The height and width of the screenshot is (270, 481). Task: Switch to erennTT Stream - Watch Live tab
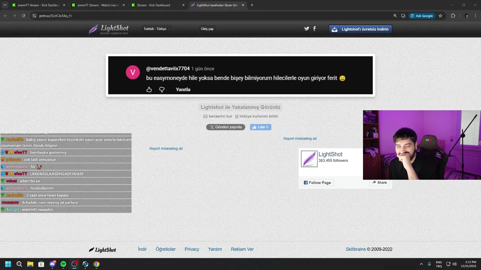click(x=98, y=5)
